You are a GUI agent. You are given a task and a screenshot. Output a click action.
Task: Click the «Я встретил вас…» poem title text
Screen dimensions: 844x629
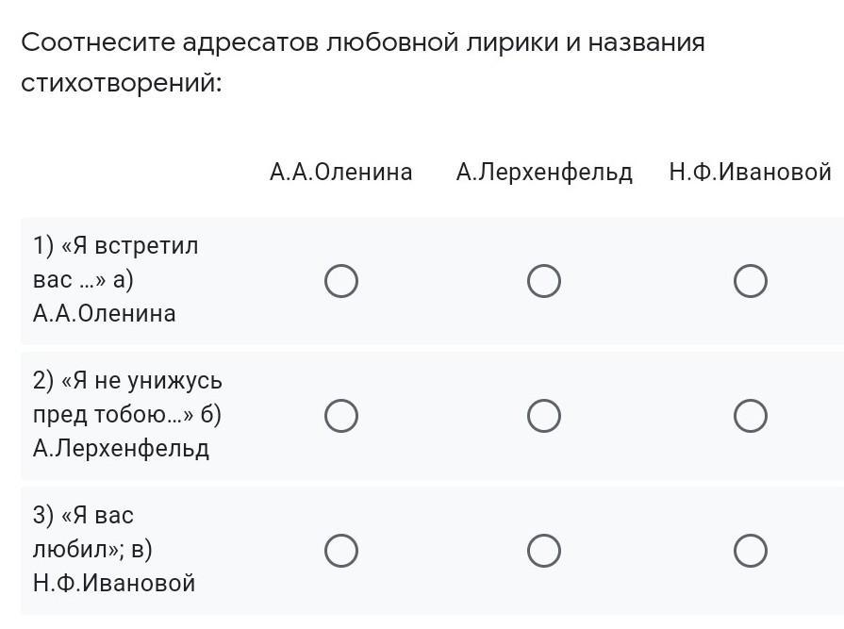pos(115,262)
